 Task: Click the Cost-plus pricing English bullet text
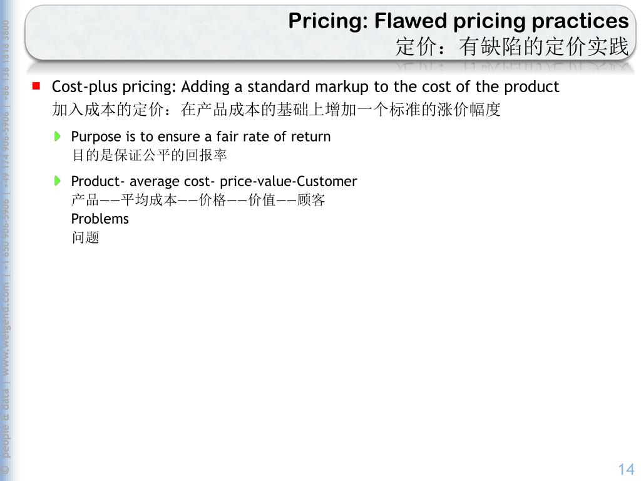tap(305, 86)
